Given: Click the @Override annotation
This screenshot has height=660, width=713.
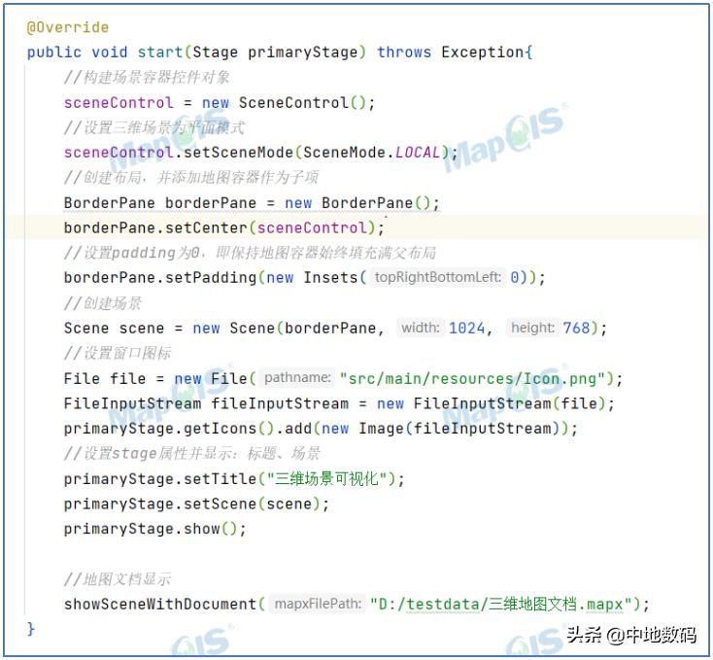Looking at the screenshot, I should click(68, 27).
